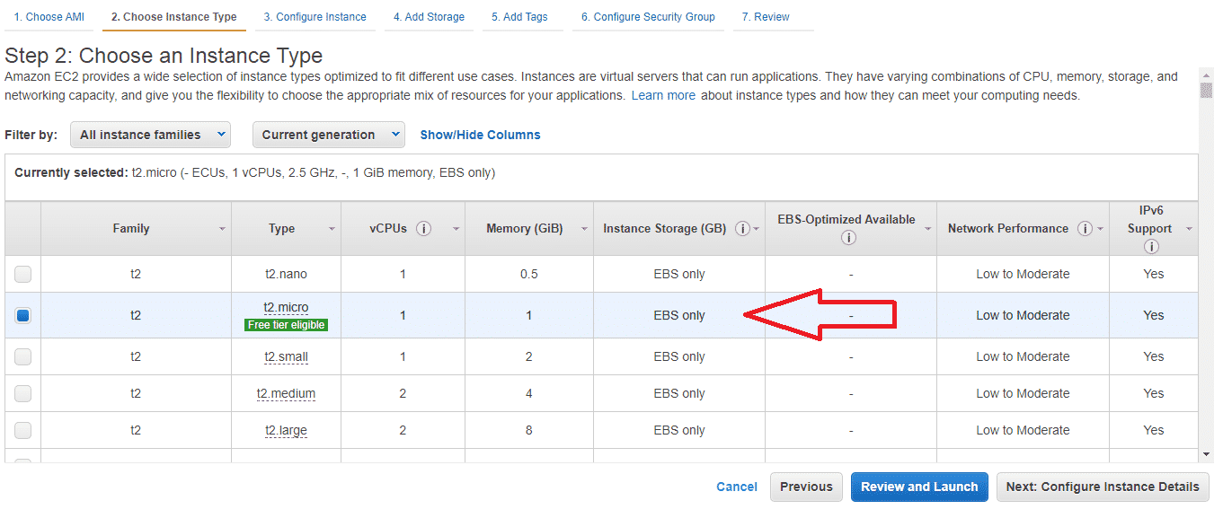Jump to 3. Configure Instance step
This screenshot has height=518, width=1223.
pos(315,17)
